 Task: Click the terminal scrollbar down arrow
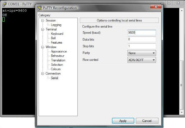[182, 112]
